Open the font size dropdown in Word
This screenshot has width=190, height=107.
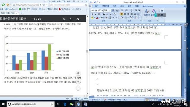[110, 10]
